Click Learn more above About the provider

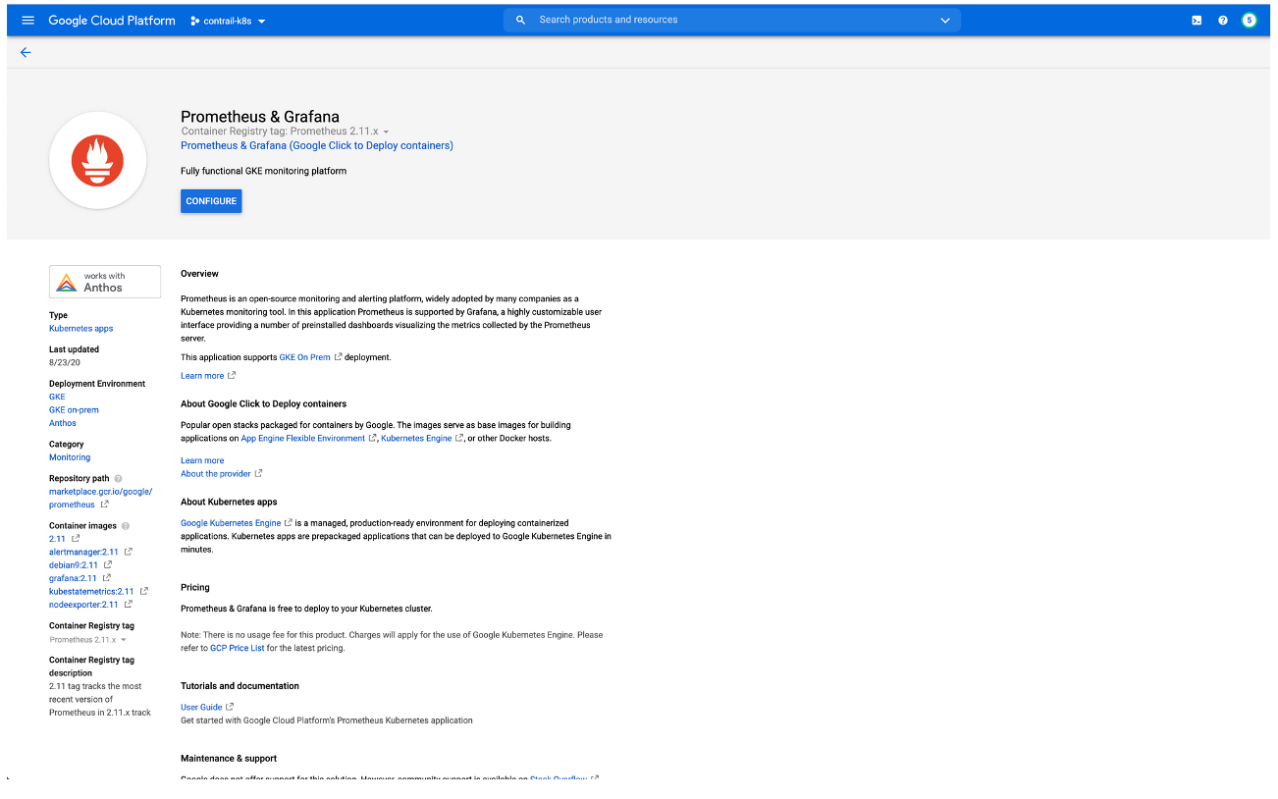[x=202, y=460]
